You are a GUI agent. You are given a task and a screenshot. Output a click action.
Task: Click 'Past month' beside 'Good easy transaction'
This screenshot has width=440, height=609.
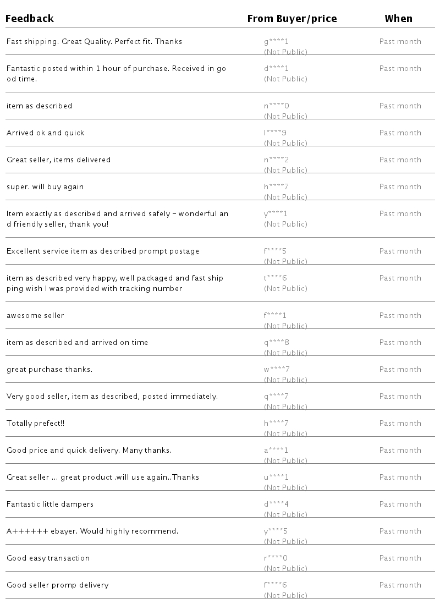[400, 558]
